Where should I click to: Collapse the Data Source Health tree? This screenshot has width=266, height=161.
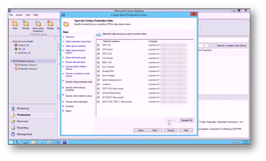point(11,41)
